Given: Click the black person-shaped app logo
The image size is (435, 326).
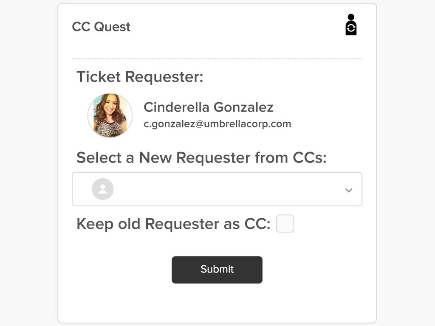Looking at the screenshot, I should (x=351, y=25).
